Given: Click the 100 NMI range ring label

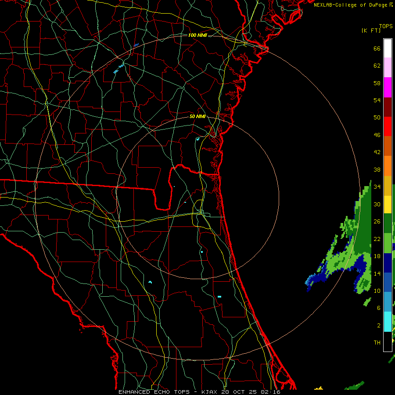Looking at the screenshot, I should point(197,35).
